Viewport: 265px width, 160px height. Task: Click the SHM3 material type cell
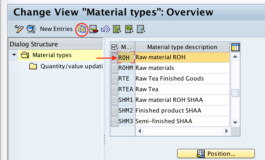[x=126, y=121]
